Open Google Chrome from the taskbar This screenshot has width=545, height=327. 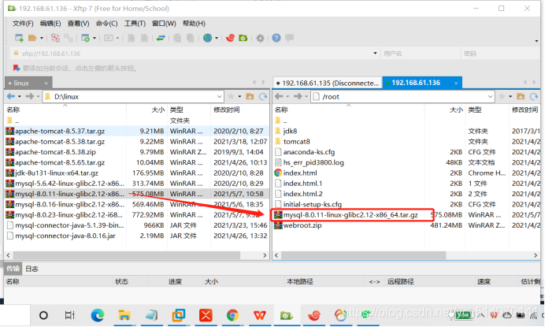[x=232, y=315]
